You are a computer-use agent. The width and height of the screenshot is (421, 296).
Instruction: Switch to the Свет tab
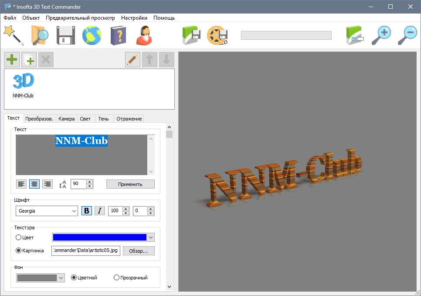(x=85, y=119)
